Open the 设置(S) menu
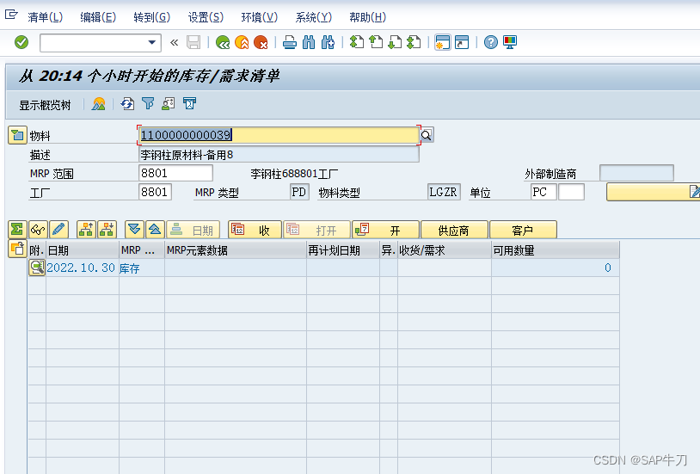This screenshot has width=700, height=474. point(206,17)
